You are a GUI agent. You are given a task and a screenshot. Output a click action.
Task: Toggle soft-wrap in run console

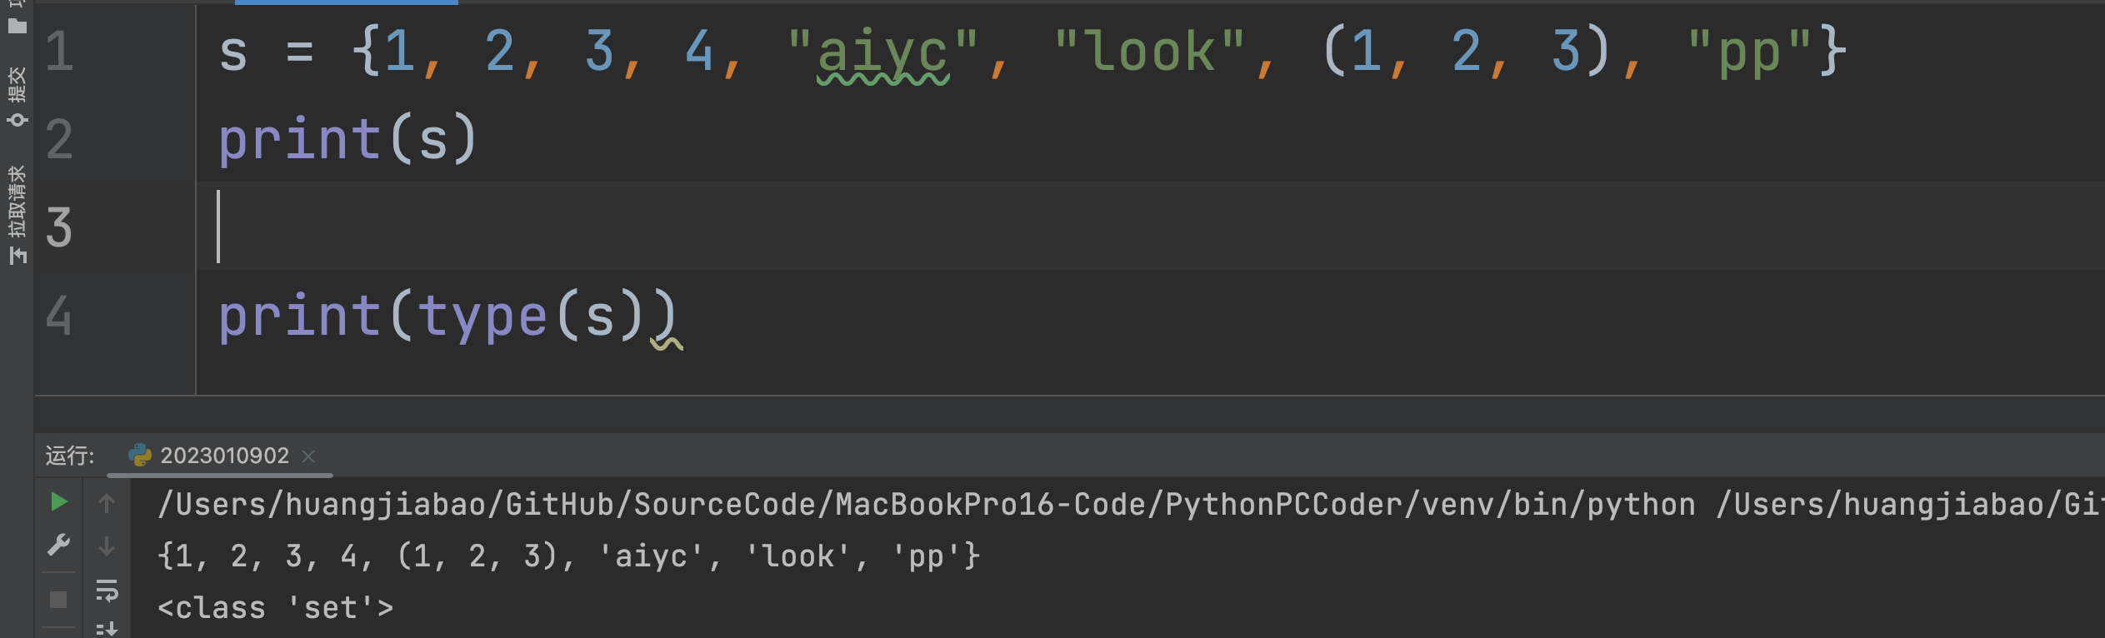107,591
